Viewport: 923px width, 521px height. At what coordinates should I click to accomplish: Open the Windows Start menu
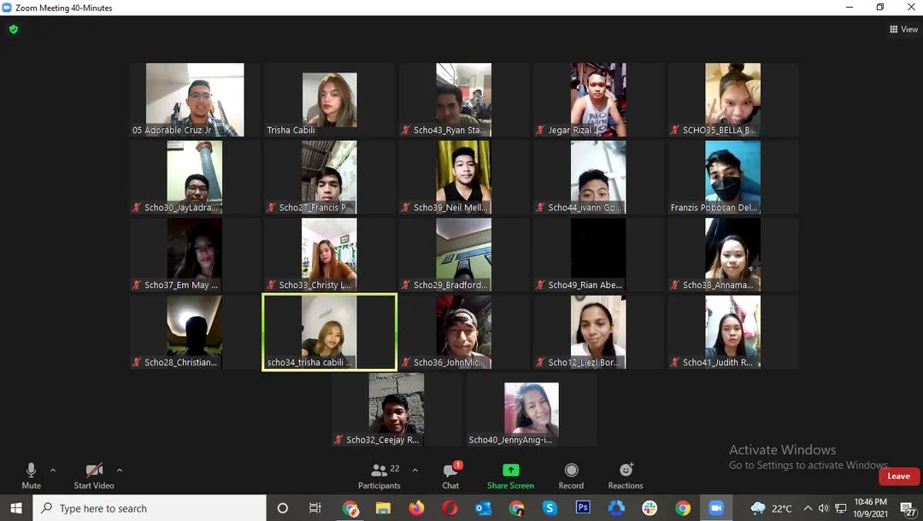(x=16, y=508)
